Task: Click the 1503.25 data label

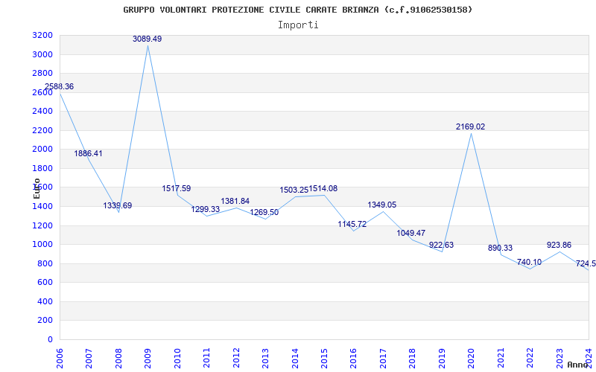Action: point(294,190)
